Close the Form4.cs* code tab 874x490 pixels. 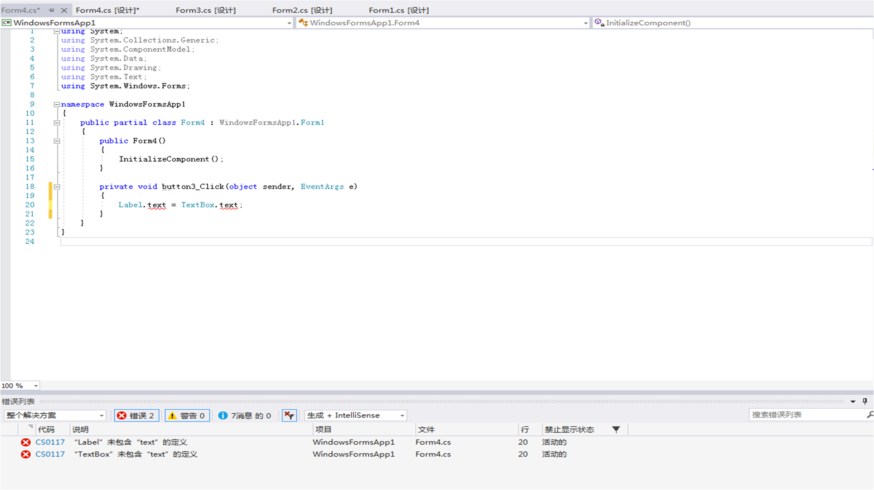(64, 10)
